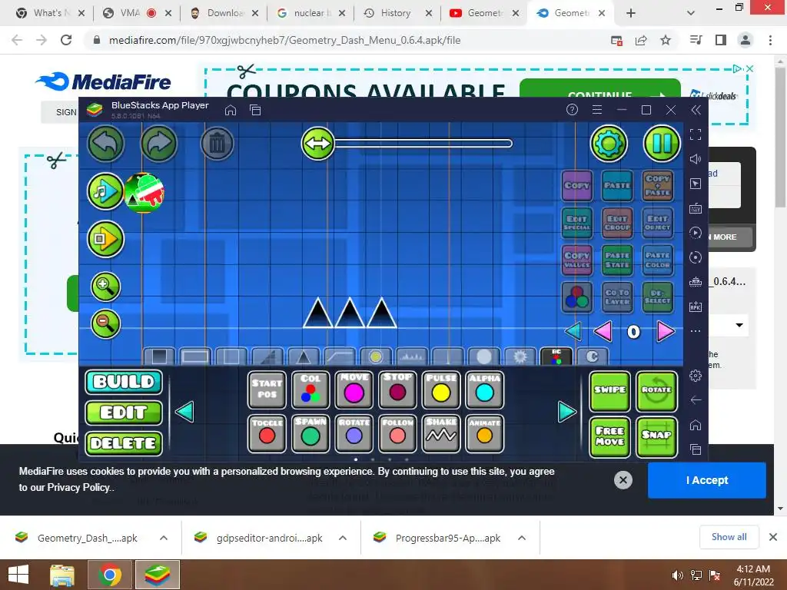This screenshot has width=787, height=590.
Task: Select the Animate trigger
Action: point(484,433)
